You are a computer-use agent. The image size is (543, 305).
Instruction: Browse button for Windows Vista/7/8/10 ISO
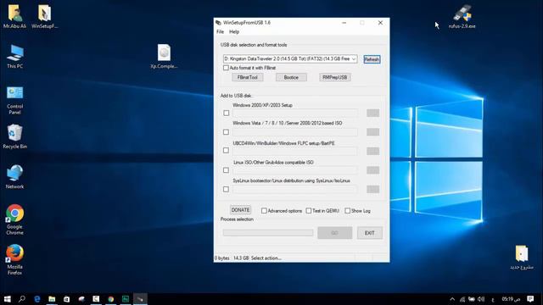[x=373, y=132]
